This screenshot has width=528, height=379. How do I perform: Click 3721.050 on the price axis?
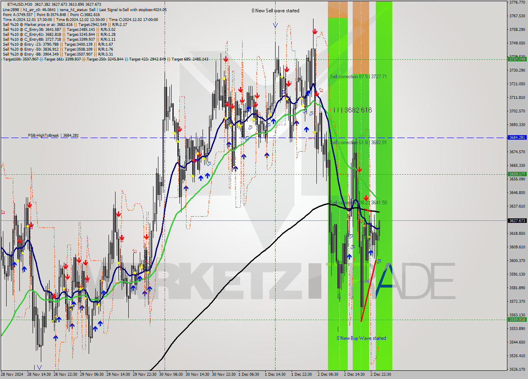[x=517, y=84]
